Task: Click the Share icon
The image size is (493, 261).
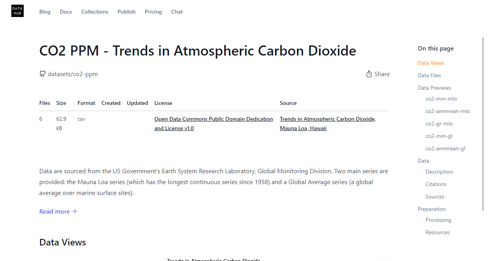Action: click(x=369, y=74)
